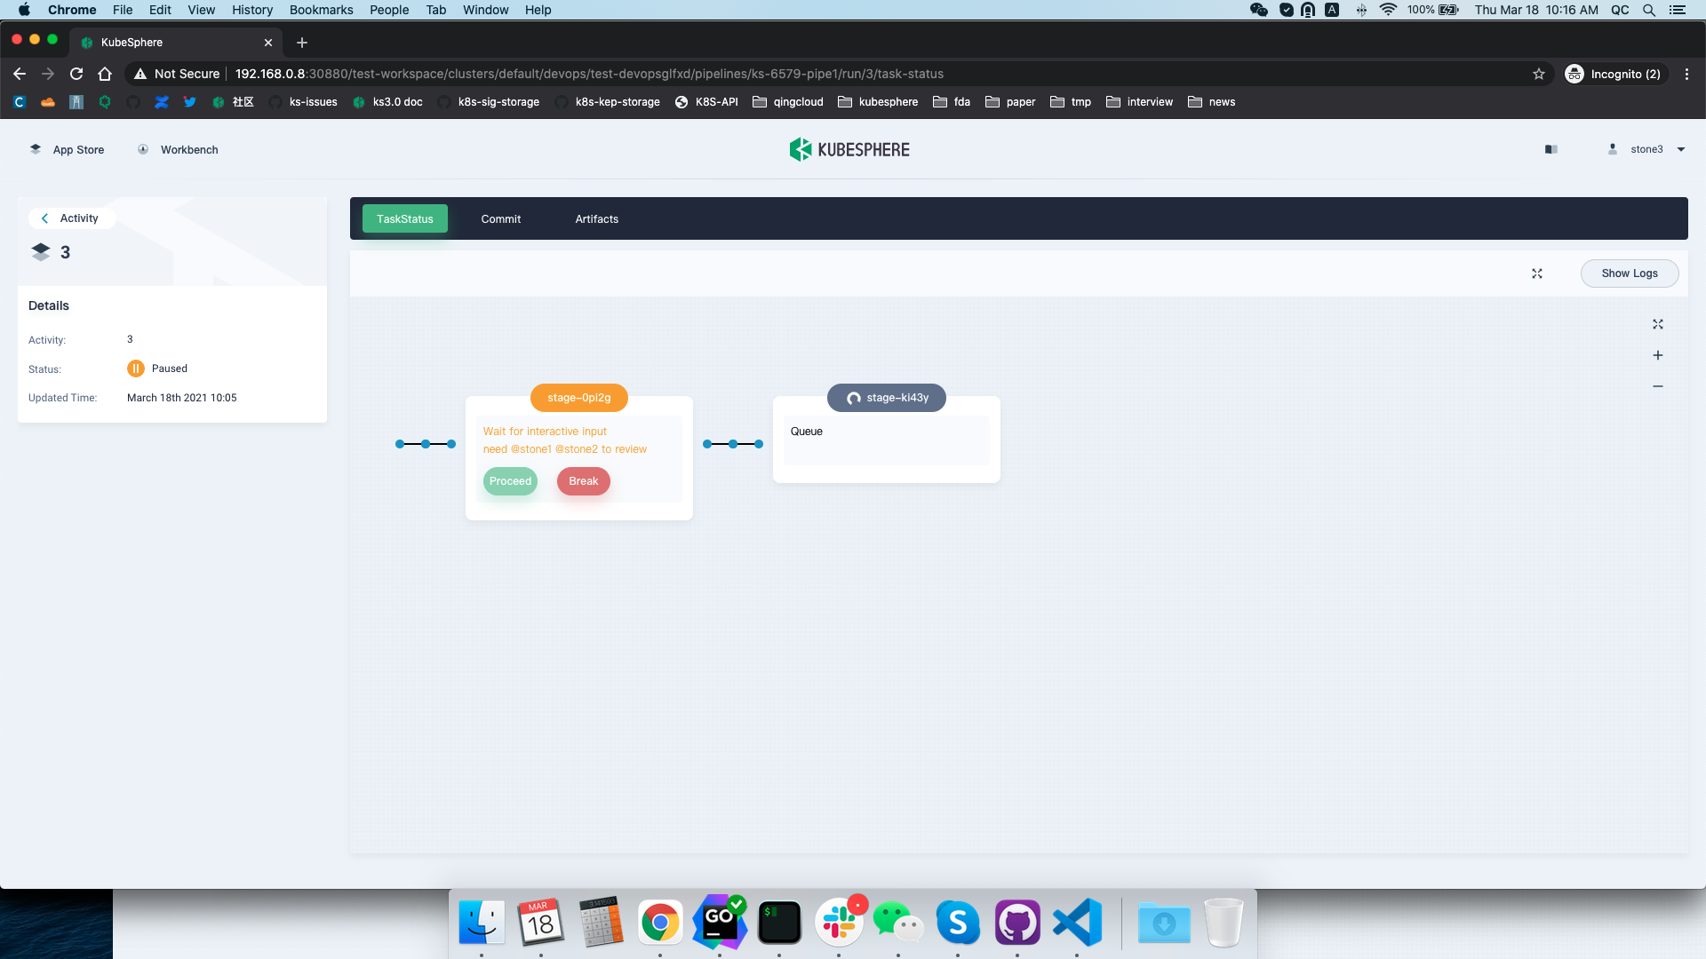
Task: Open GoLand from the dock
Action: click(720, 923)
